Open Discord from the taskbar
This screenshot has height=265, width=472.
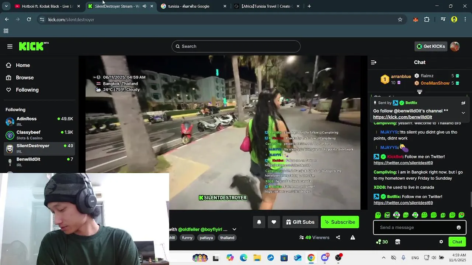click(x=325, y=258)
